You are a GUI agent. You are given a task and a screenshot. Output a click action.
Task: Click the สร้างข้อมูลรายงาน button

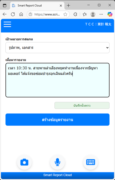(57, 120)
